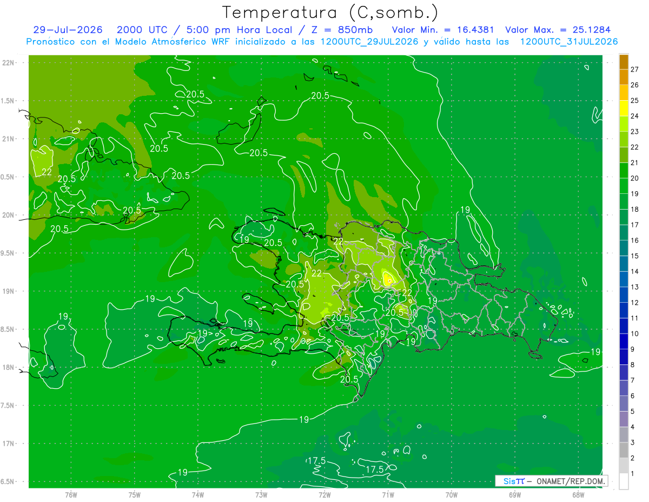Screen dimensions: 649x502
Task: Click the '73W' longitude axis label
Action: [x=261, y=494]
